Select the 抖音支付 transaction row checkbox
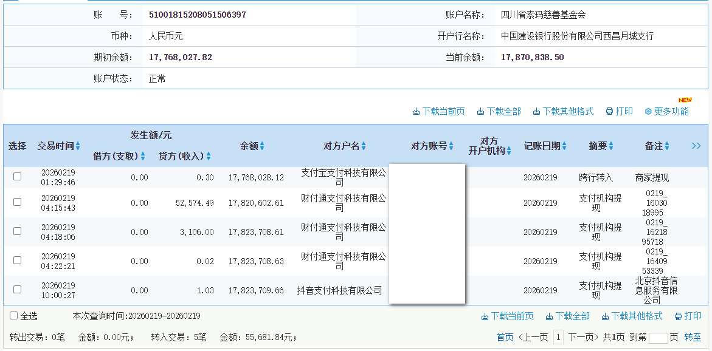 coord(18,290)
